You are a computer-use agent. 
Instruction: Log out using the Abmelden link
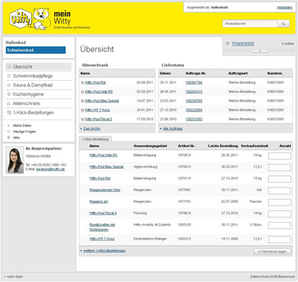click(x=284, y=8)
